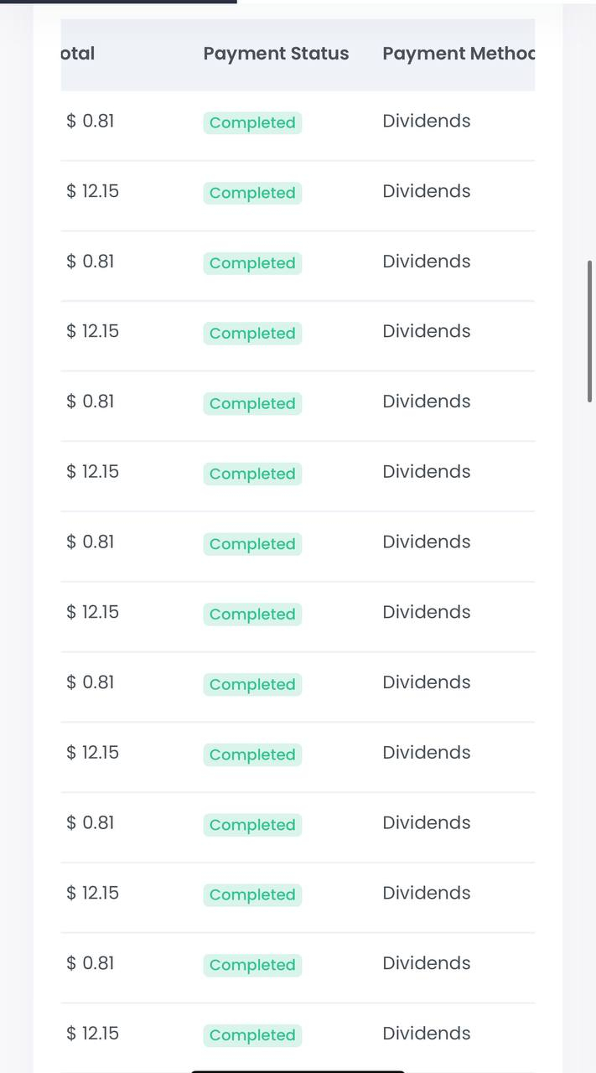
Task: Select the Completed badge in the first row
Action: (x=252, y=122)
